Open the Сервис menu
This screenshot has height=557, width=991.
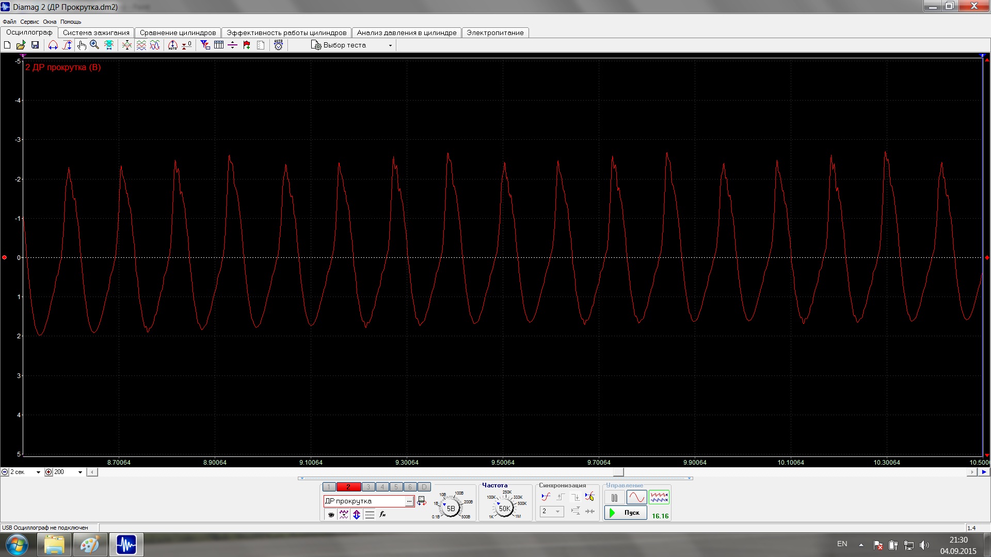(29, 22)
